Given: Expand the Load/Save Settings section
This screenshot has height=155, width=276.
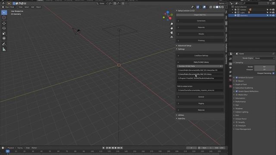Looking at the screenshot, I should tap(200, 56).
